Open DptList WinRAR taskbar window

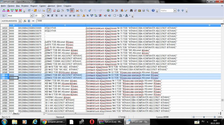click(x=110, y=122)
